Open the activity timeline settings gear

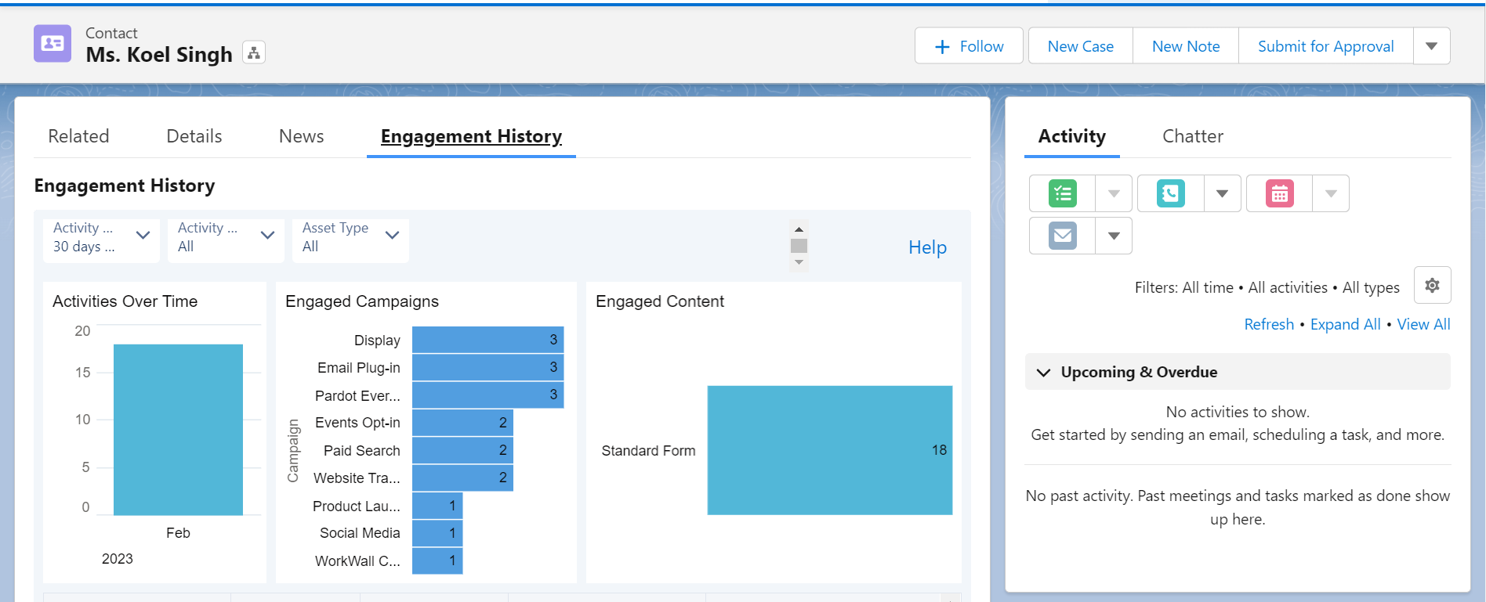tap(1432, 285)
